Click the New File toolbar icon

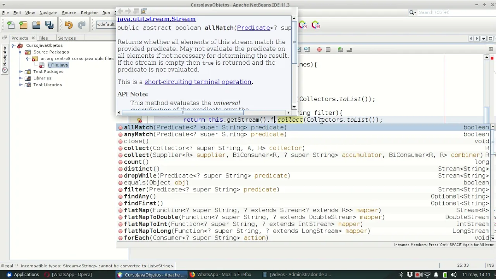[x=11, y=25]
